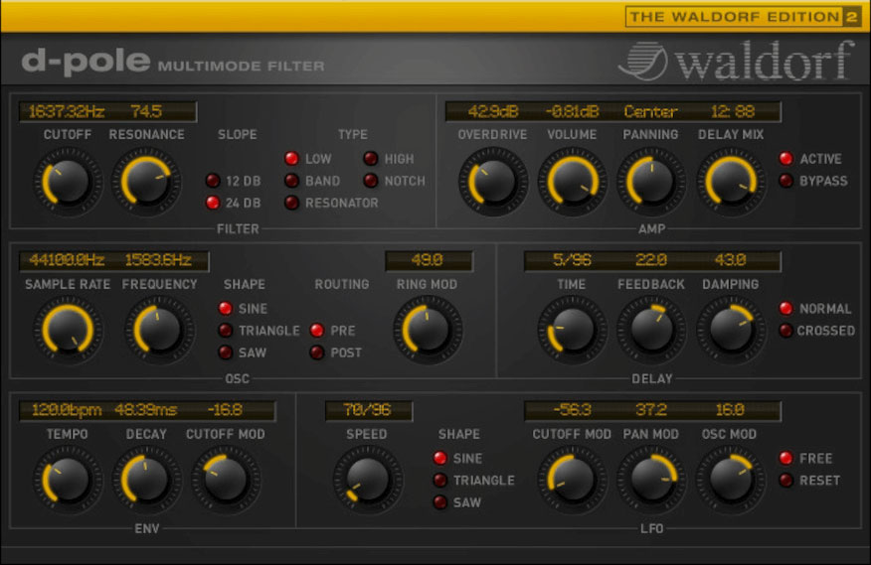Image resolution: width=871 pixels, height=565 pixels.
Task: Choose the Band filter type
Action: [x=291, y=181]
